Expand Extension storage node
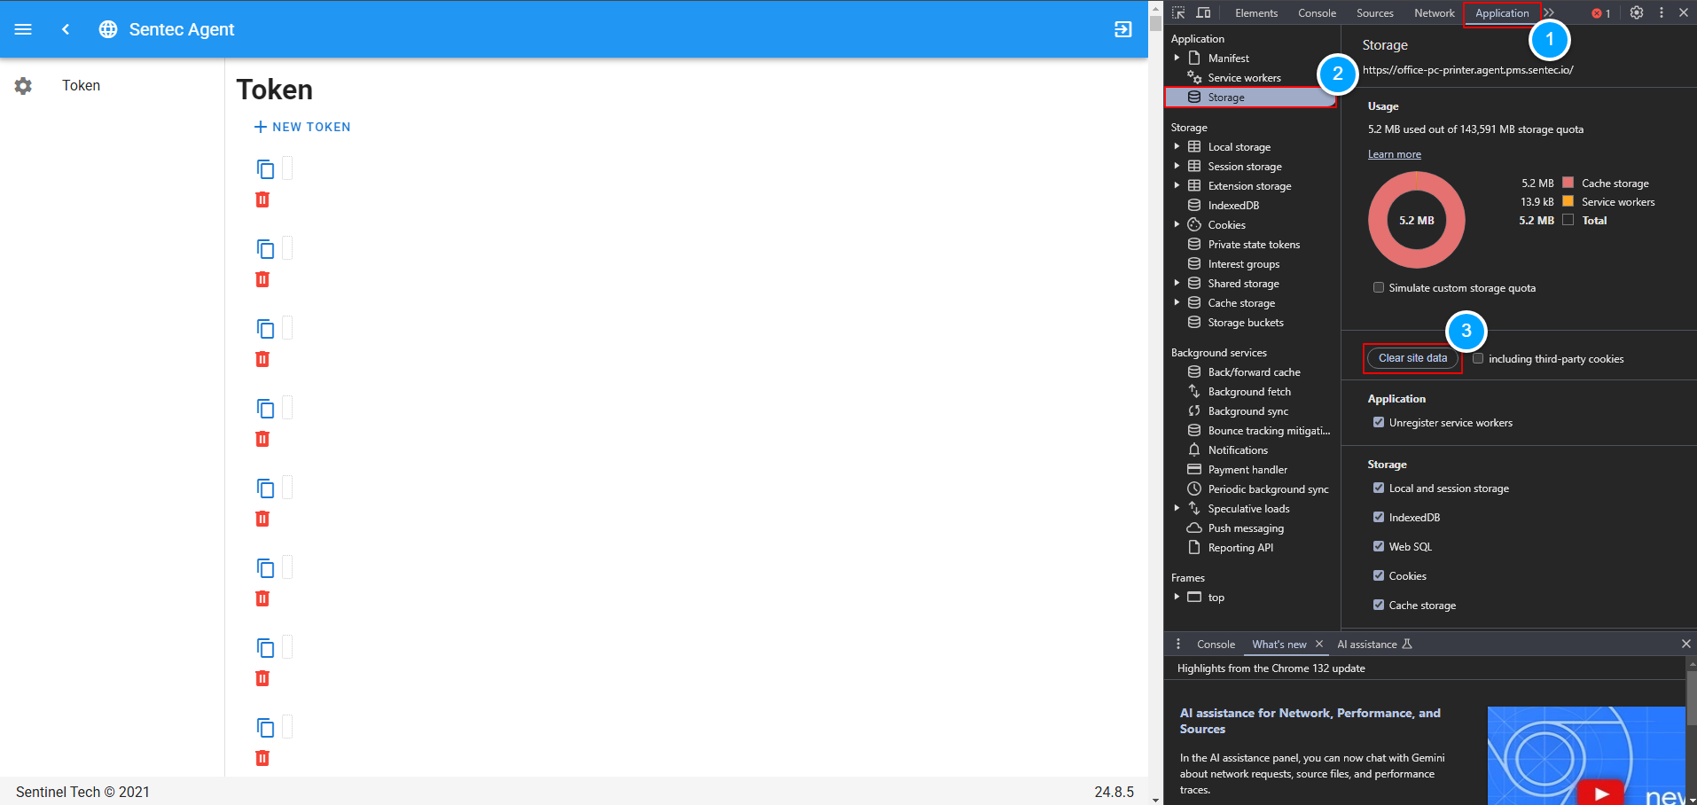This screenshot has width=1697, height=805. pyautogui.click(x=1177, y=185)
